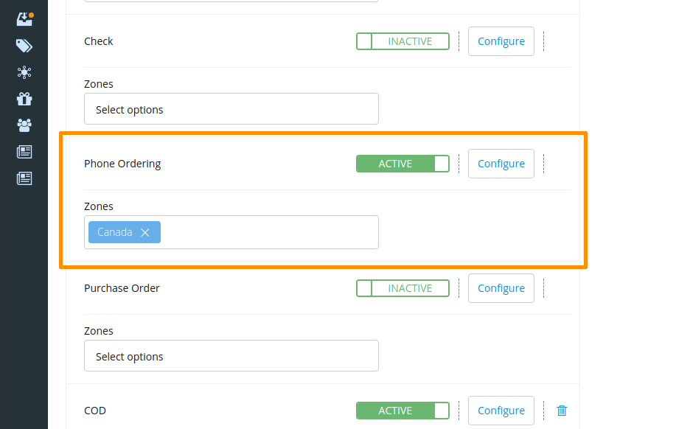The width and height of the screenshot is (690, 429).
Task: Activate the Purchase Order toggle
Action: click(402, 288)
